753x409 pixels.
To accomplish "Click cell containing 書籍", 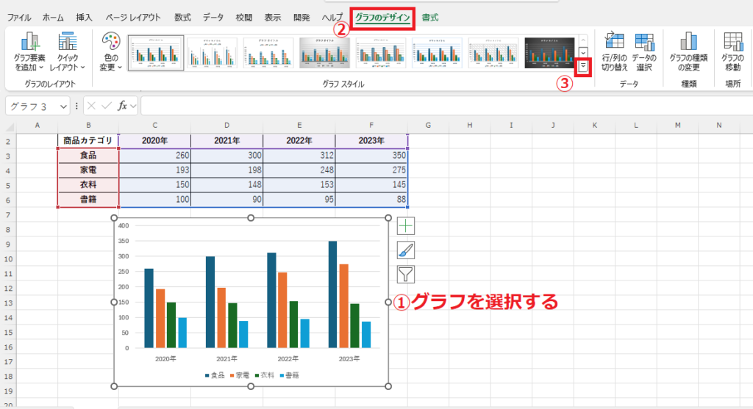I will point(88,200).
